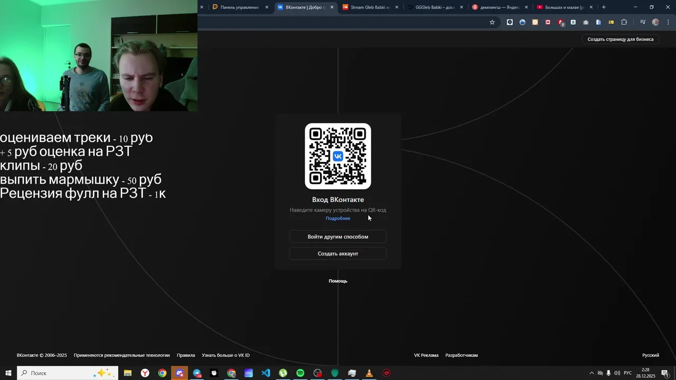Open the Chrome extensions puzzle icon

point(624,22)
